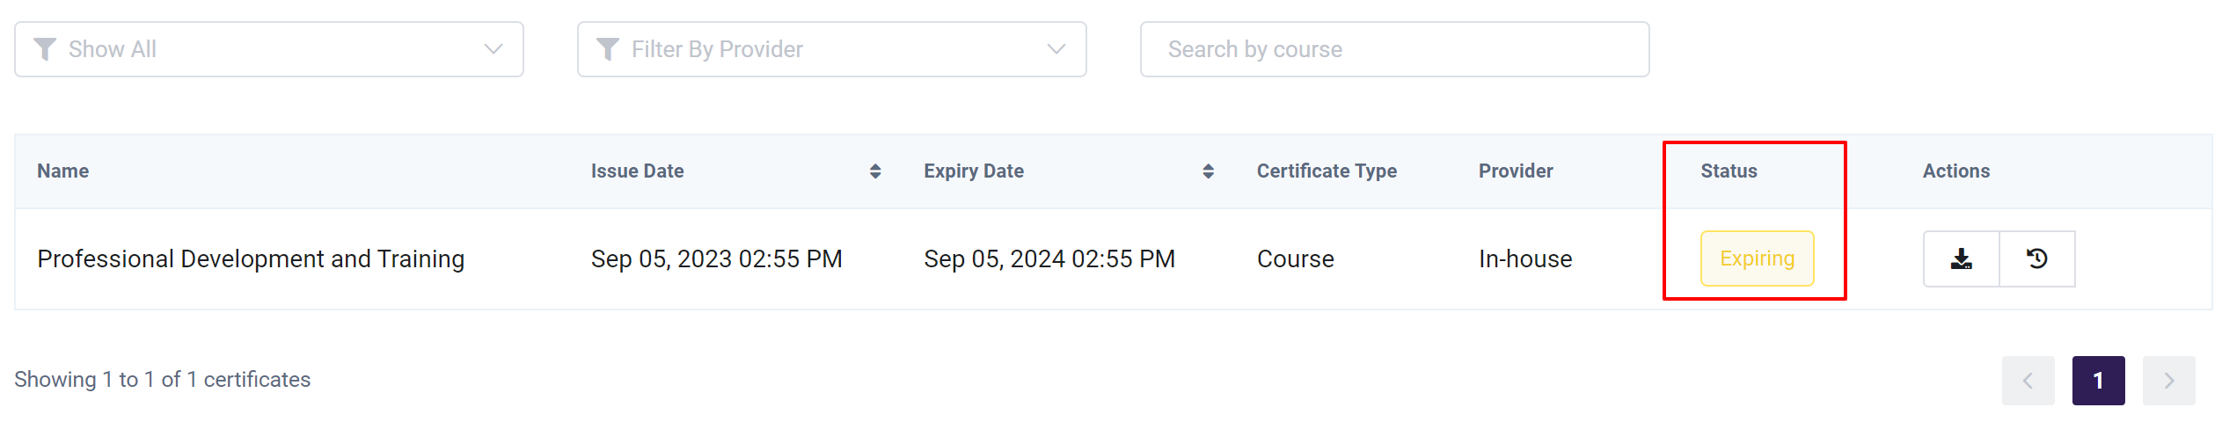Open Professional Development and Training entry

point(251,259)
